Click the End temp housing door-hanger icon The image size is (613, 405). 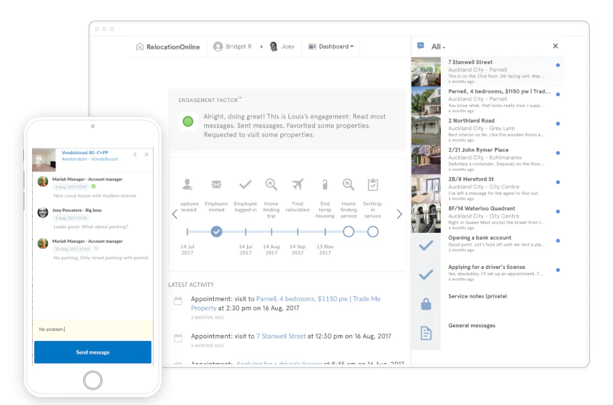pos(325,185)
